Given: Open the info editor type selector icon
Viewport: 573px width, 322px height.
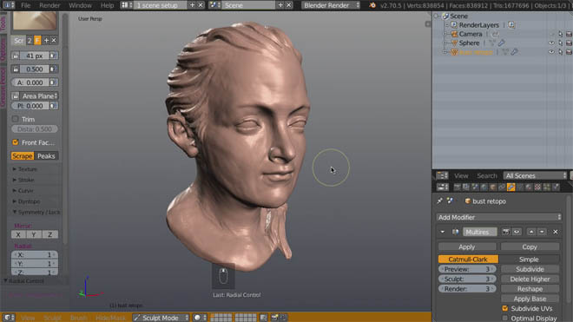Looking at the screenshot, I should pyautogui.click(x=8, y=5).
